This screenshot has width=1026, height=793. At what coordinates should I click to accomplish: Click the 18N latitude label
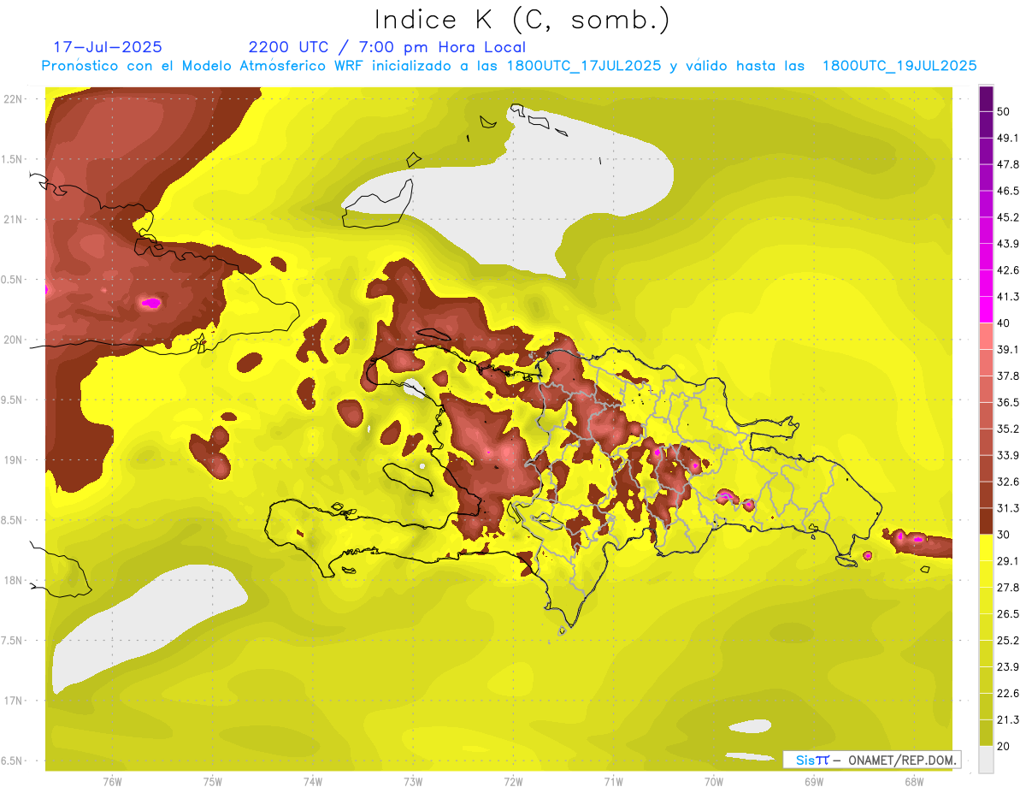point(13,581)
